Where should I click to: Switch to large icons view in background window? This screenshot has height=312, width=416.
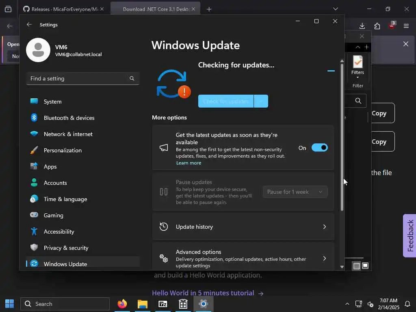[365, 266]
